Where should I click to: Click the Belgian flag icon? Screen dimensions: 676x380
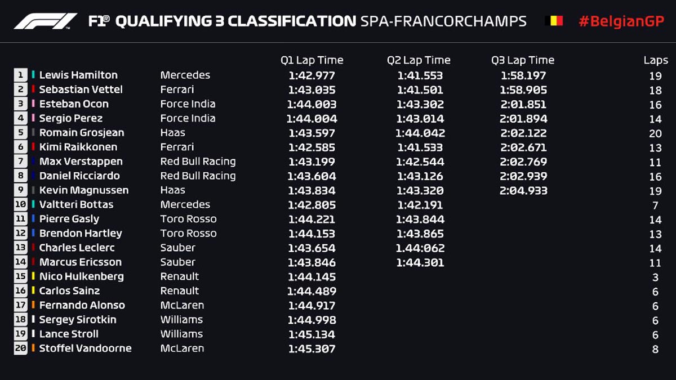pos(554,21)
